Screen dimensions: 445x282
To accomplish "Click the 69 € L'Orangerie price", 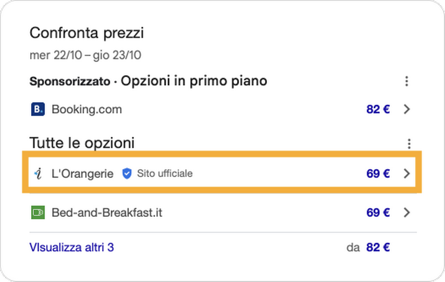I will (x=378, y=174).
